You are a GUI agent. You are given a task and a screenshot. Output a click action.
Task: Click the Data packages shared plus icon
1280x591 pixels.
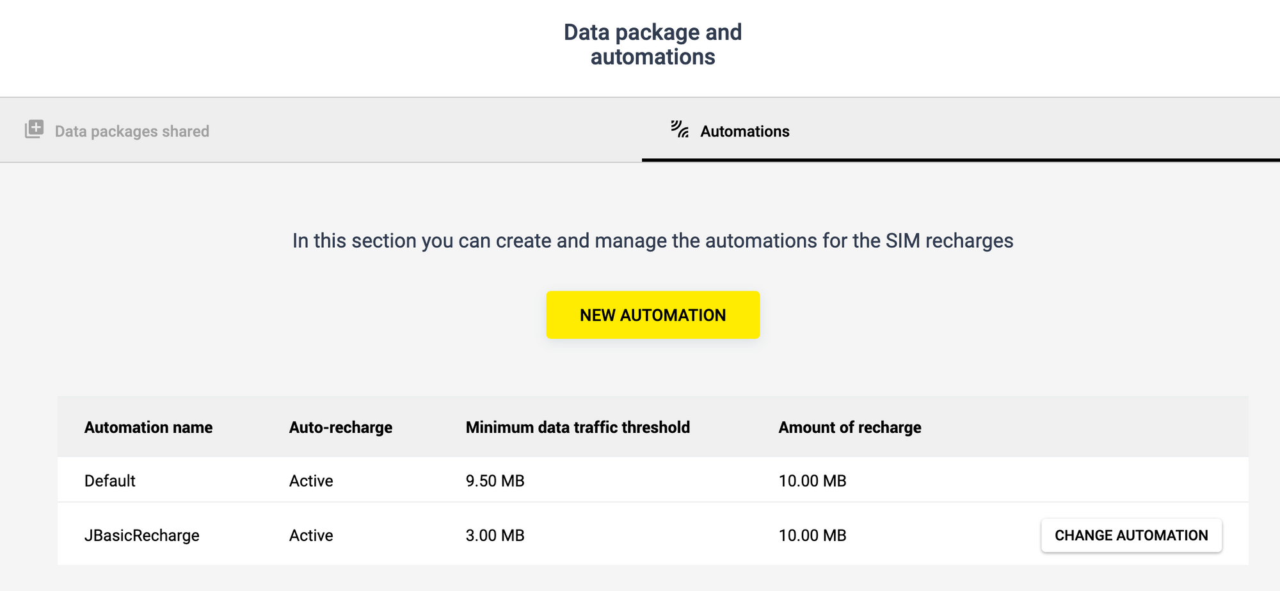[x=34, y=129]
